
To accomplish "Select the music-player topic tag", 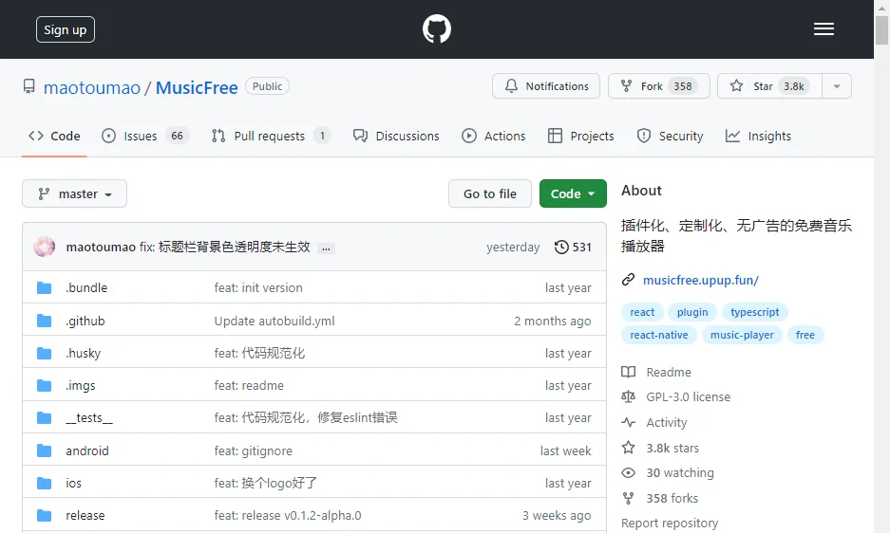I will click(x=742, y=335).
